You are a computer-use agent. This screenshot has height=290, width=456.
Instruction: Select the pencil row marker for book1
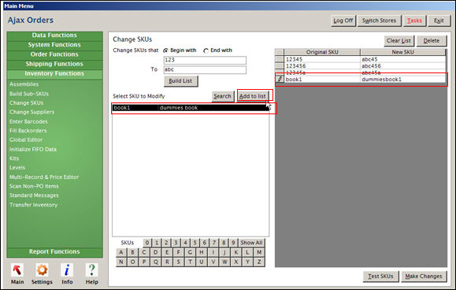tap(280, 79)
